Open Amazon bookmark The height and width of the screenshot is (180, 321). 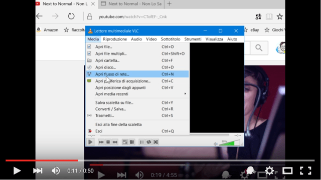48,30
